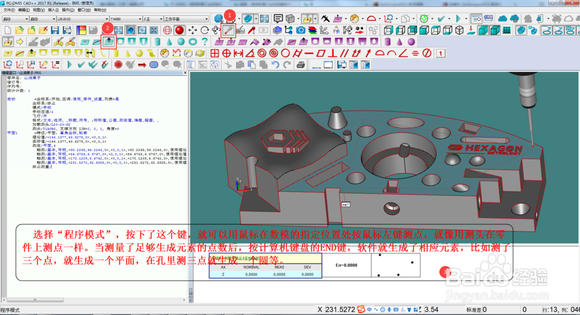The width and height of the screenshot is (580, 315).
Task: Open dropdown arrow beside red arc icon
Action: click(379, 19)
